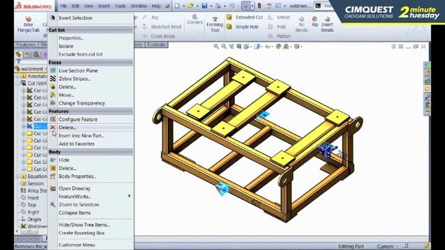Screen dimensions: 445x250
Task: Click the Base Flange/Tab tool
Action: [29, 24]
